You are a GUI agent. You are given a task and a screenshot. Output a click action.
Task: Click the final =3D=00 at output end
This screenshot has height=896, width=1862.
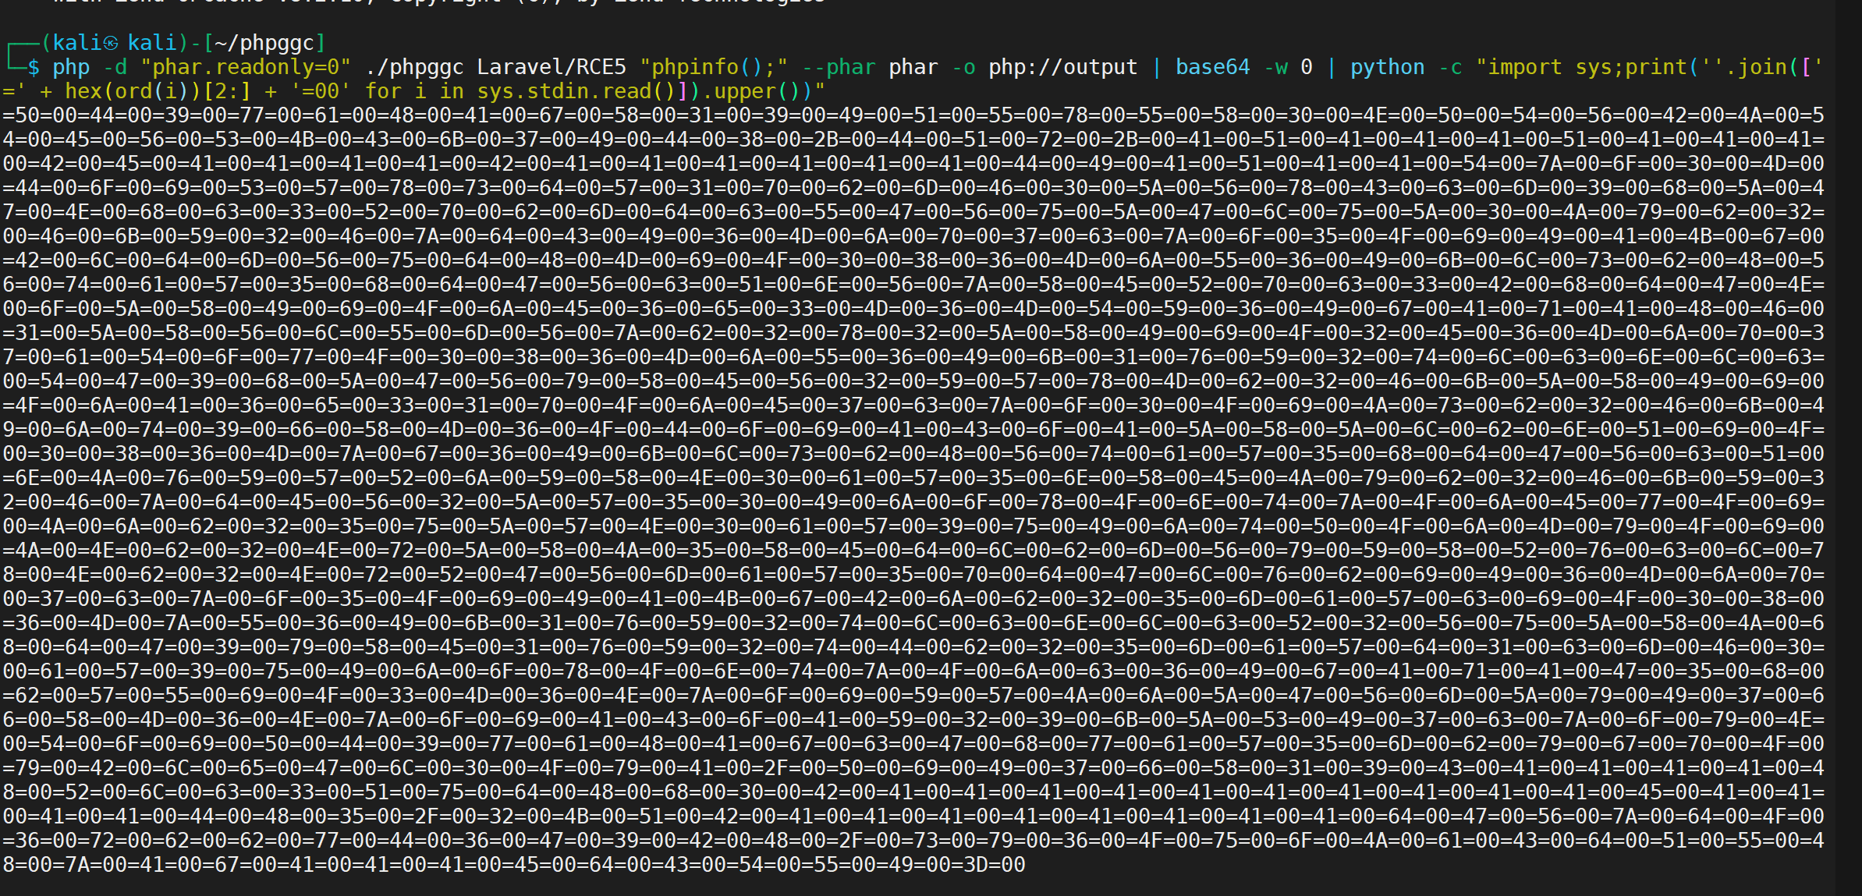coord(988,865)
